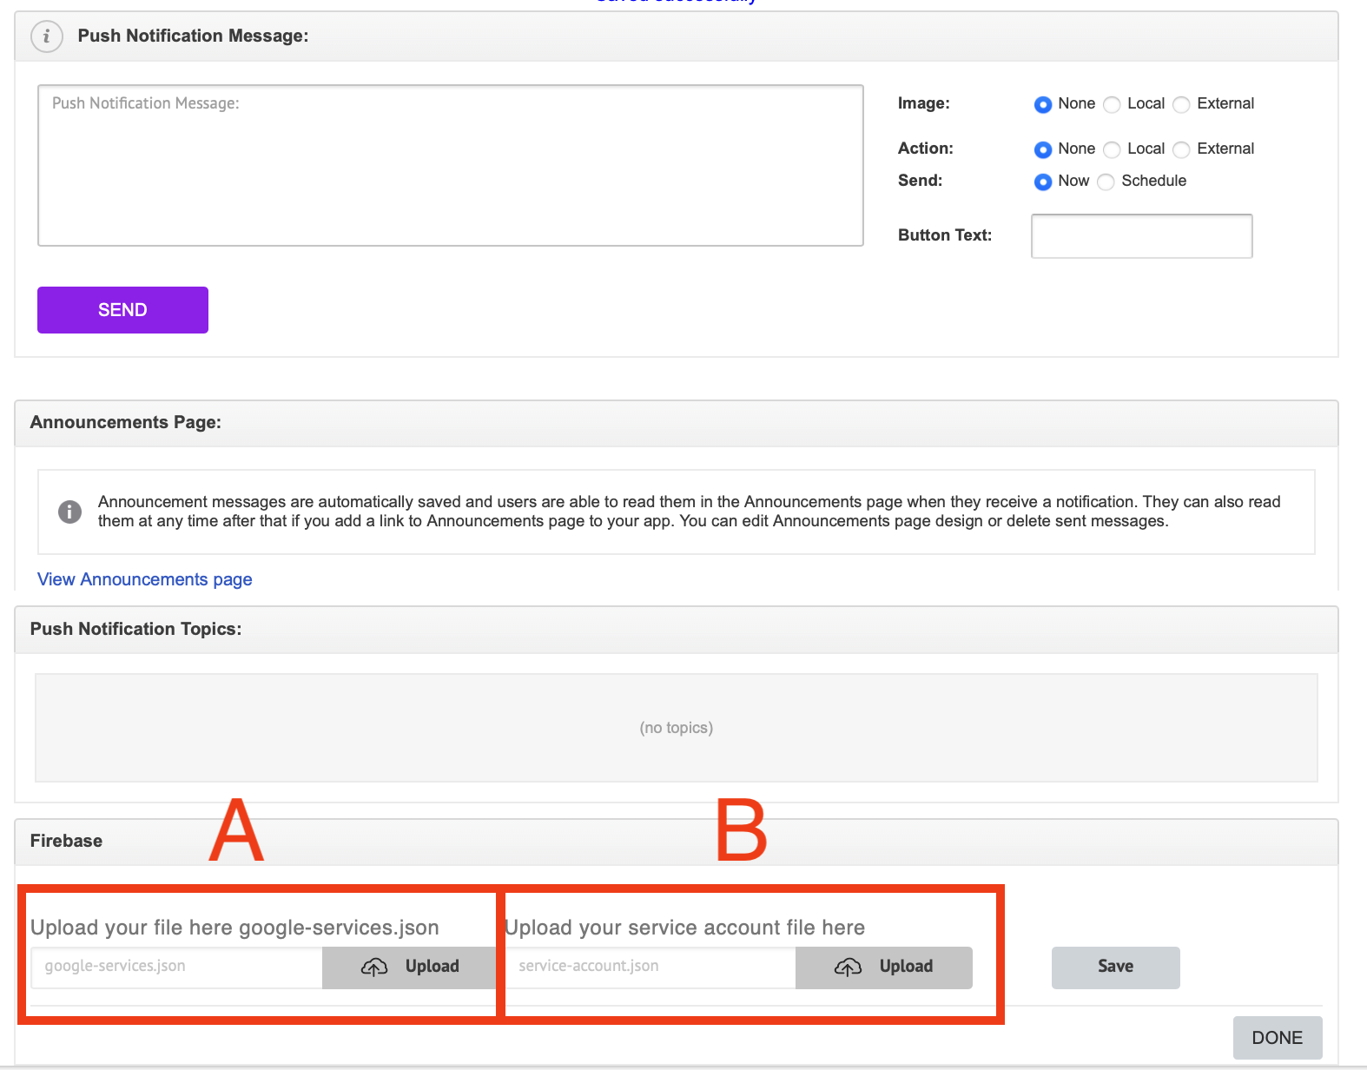Select Local for Image option

1112,105
